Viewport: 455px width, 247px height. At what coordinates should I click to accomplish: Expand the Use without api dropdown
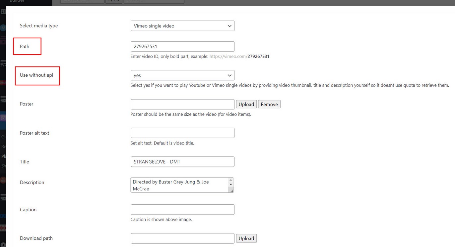[182, 75]
